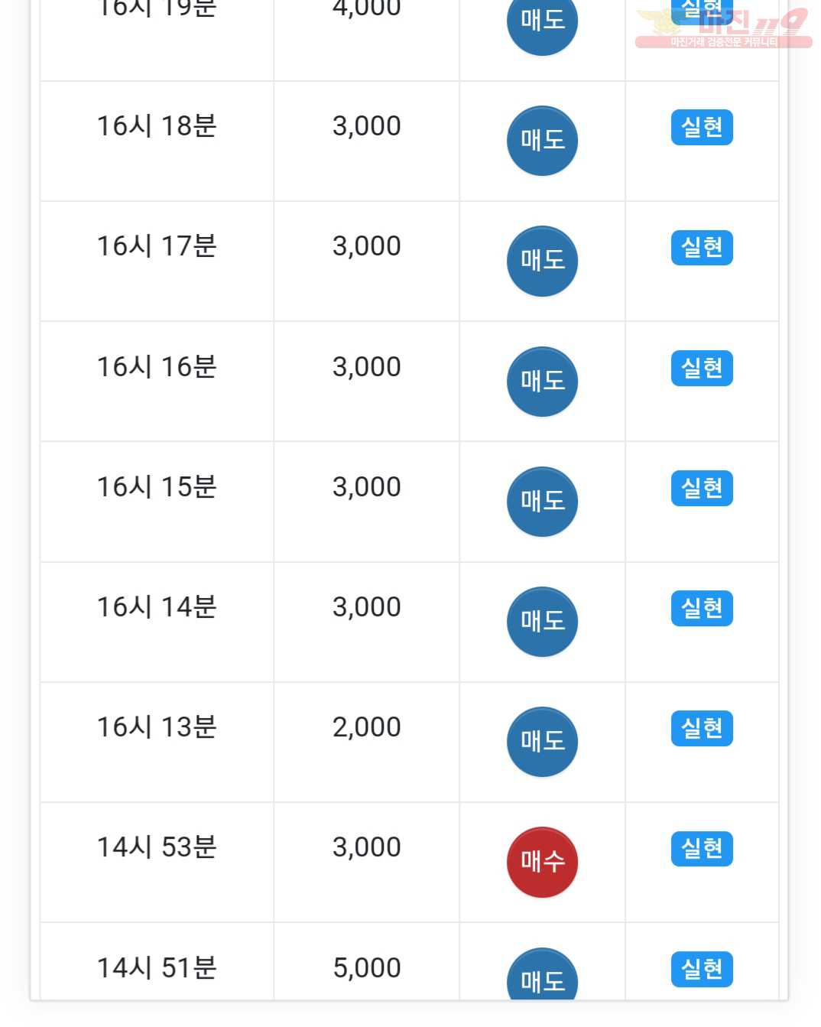Click the 매도 circle in 14시 51분 row
The width and height of the screenshot is (821, 1027).
(542, 974)
